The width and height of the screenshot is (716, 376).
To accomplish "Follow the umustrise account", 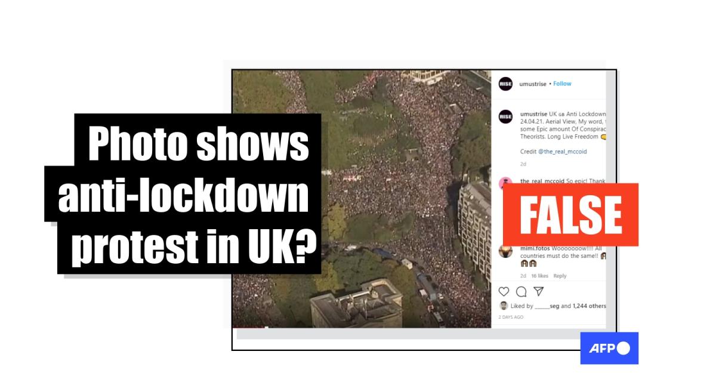I will pyautogui.click(x=562, y=84).
